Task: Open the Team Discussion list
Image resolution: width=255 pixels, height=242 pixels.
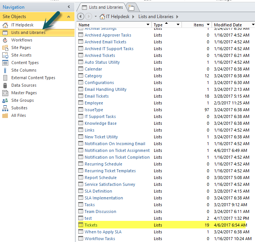Action: point(100,211)
